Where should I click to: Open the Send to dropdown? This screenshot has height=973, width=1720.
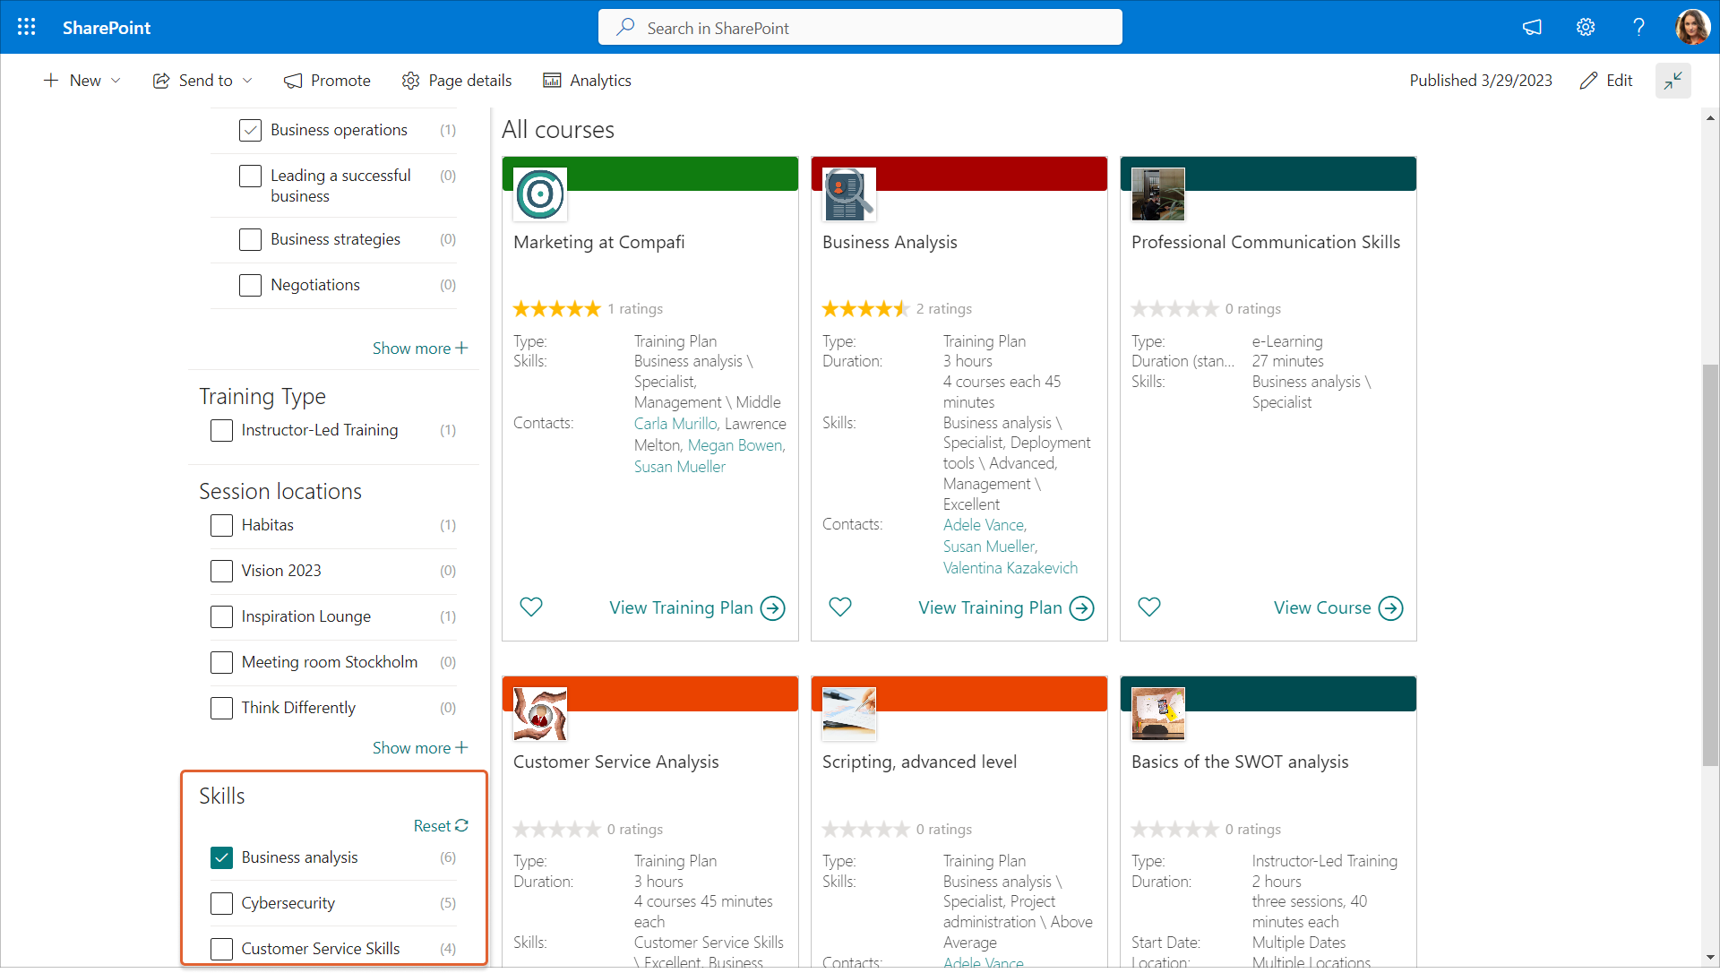[x=203, y=81]
